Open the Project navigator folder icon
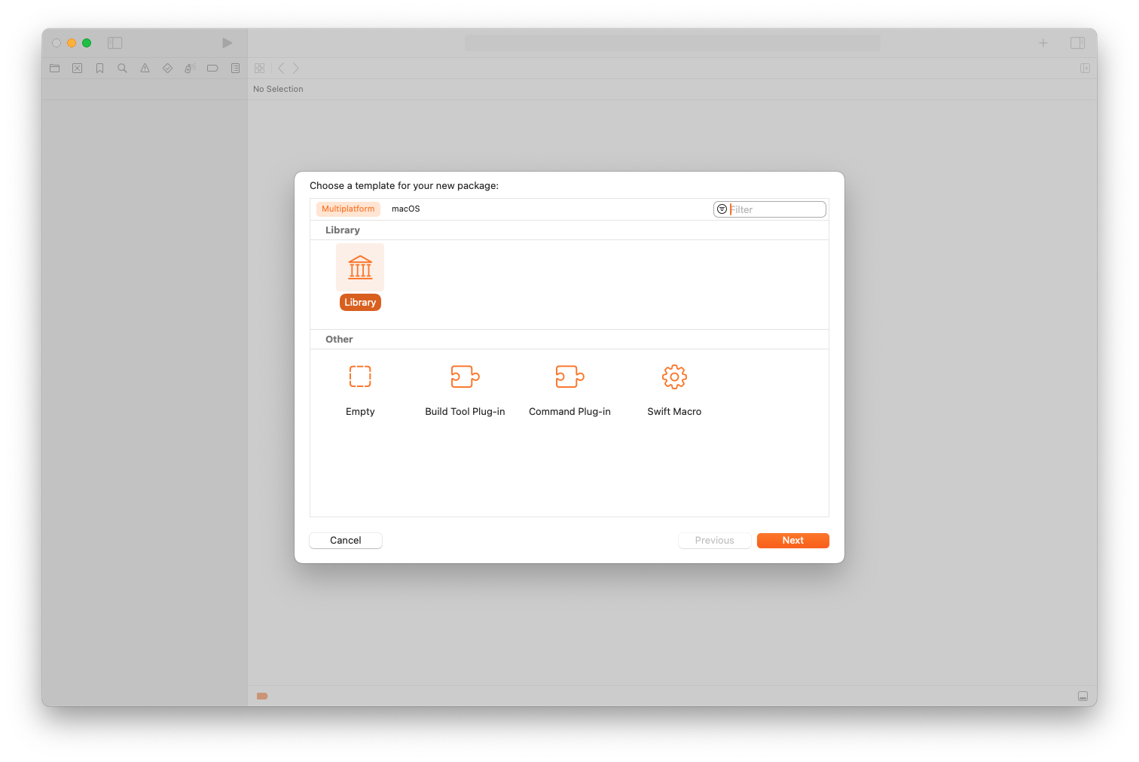This screenshot has height=762, width=1139. click(54, 68)
